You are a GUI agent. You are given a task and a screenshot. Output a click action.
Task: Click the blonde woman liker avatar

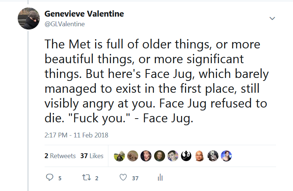click(x=146, y=156)
